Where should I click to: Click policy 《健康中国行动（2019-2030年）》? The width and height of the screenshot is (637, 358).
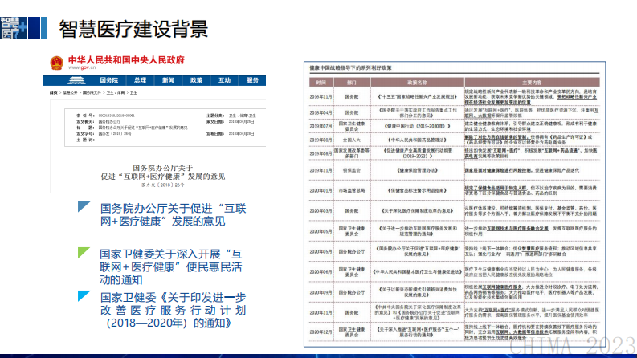[x=417, y=126]
